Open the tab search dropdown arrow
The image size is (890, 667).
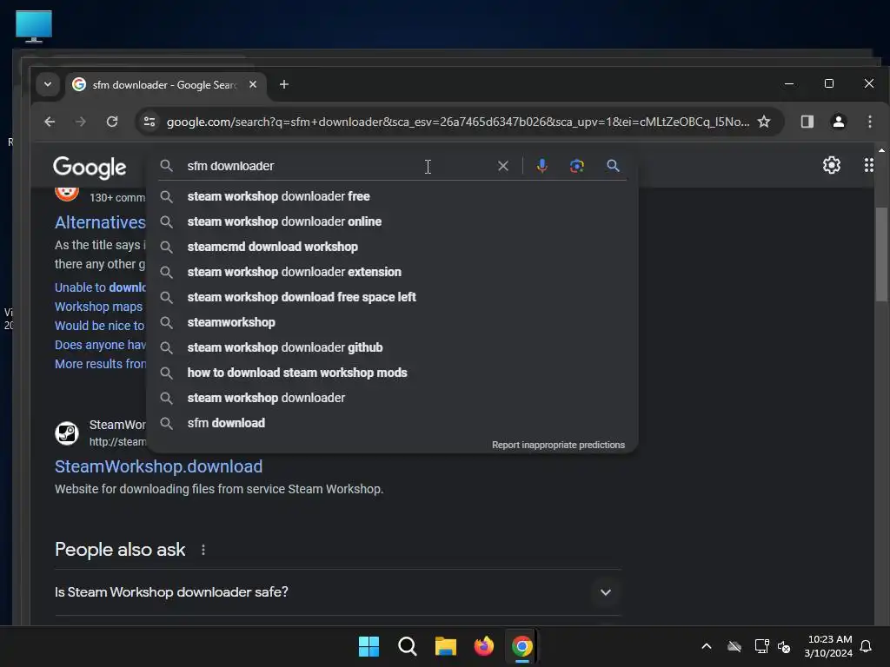click(48, 84)
